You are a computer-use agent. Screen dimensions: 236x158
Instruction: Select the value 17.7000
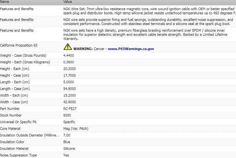point(70,75)
